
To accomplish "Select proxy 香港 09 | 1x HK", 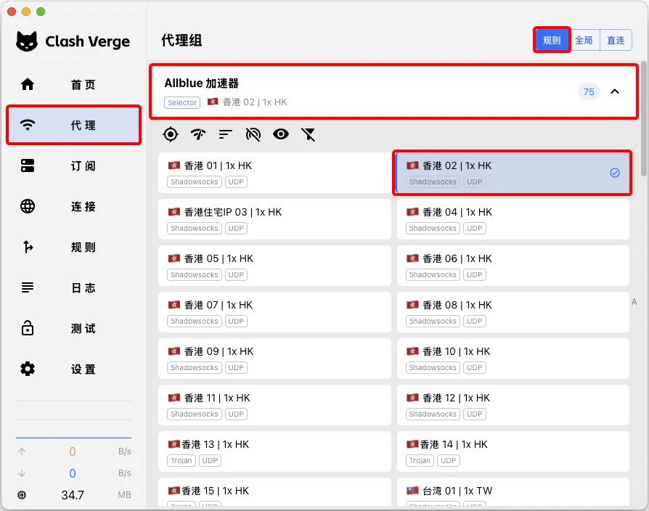I will [274, 359].
